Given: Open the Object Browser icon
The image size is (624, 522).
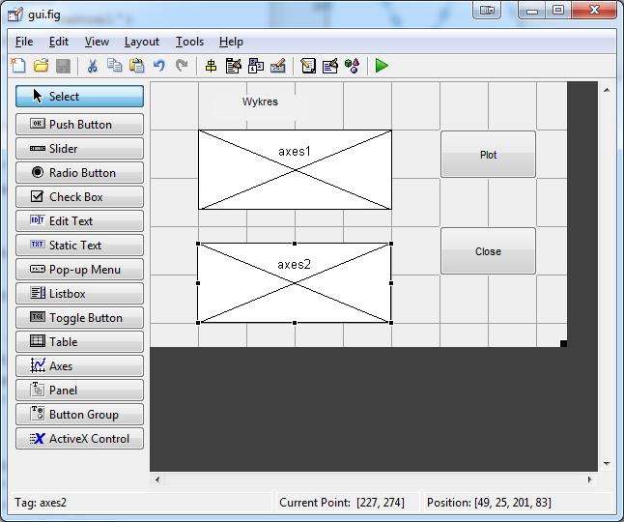Looking at the screenshot, I should click(x=353, y=66).
